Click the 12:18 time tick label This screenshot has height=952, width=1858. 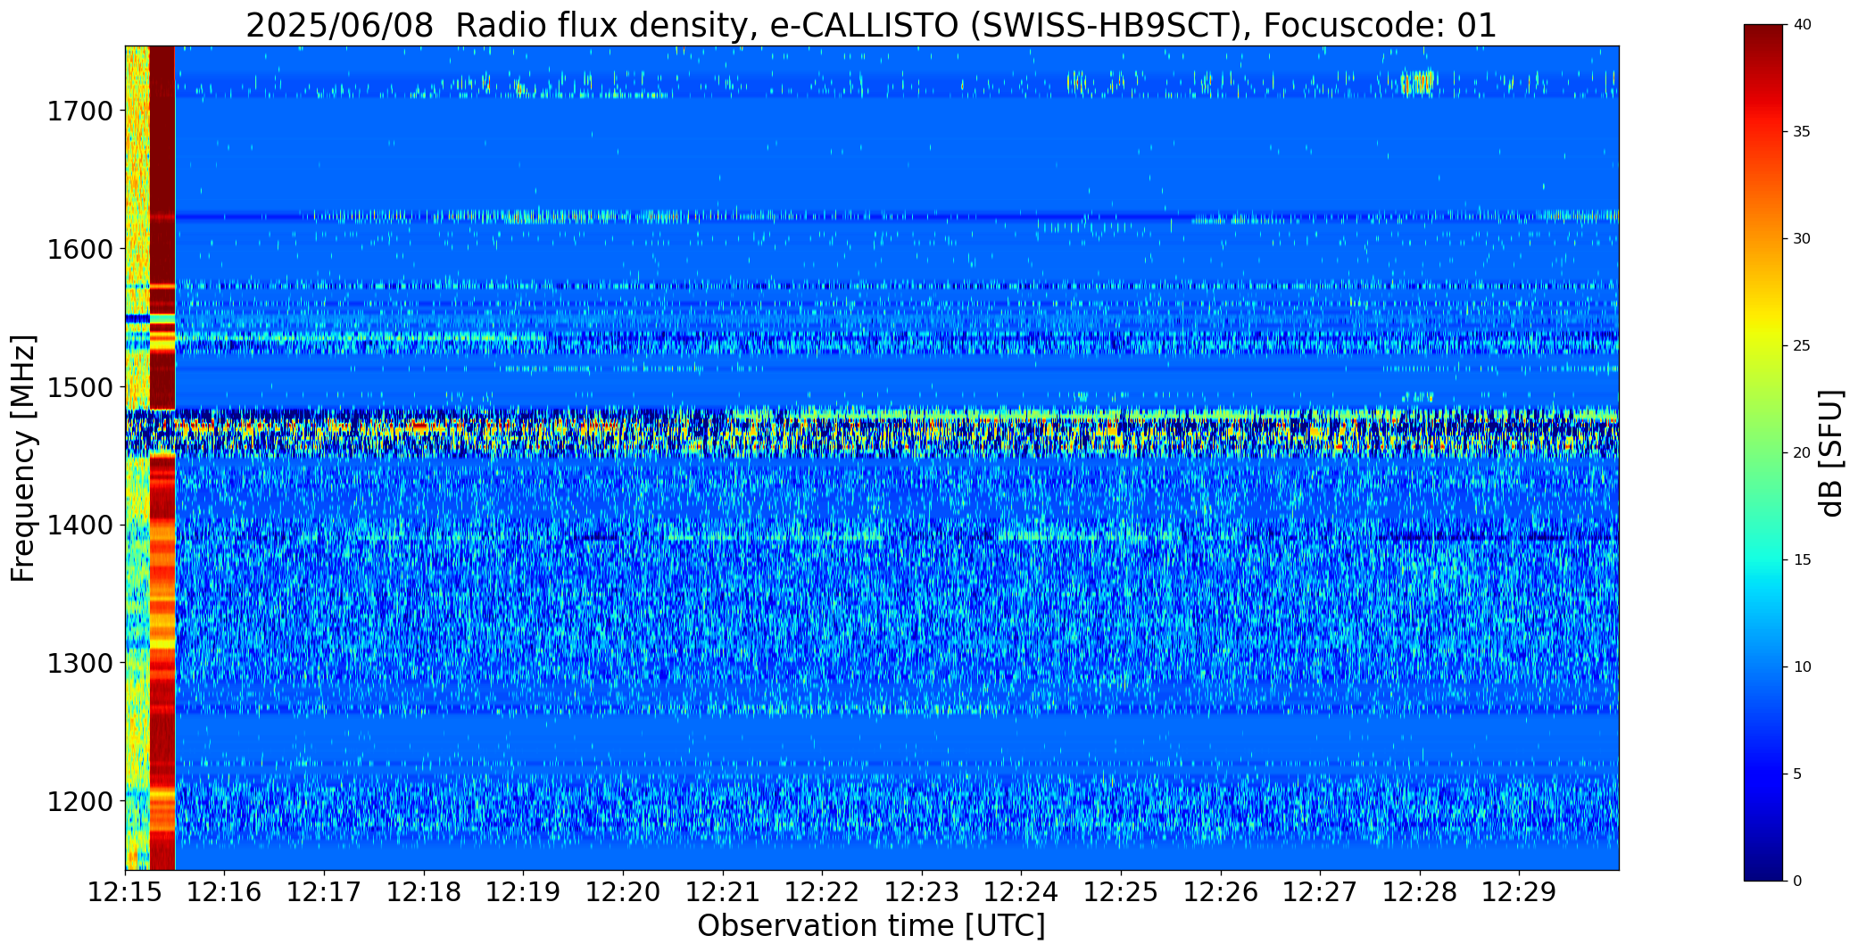(x=424, y=892)
